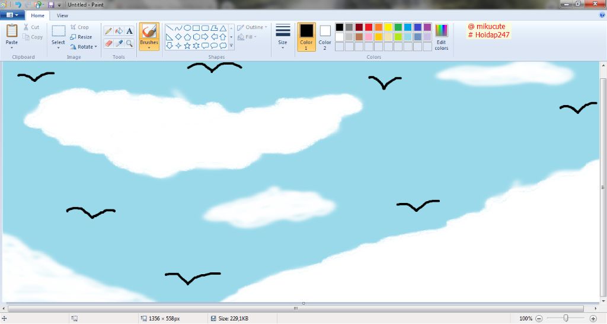This screenshot has height=324, width=607.
Task: Click the Cut button
Action: point(31,27)
